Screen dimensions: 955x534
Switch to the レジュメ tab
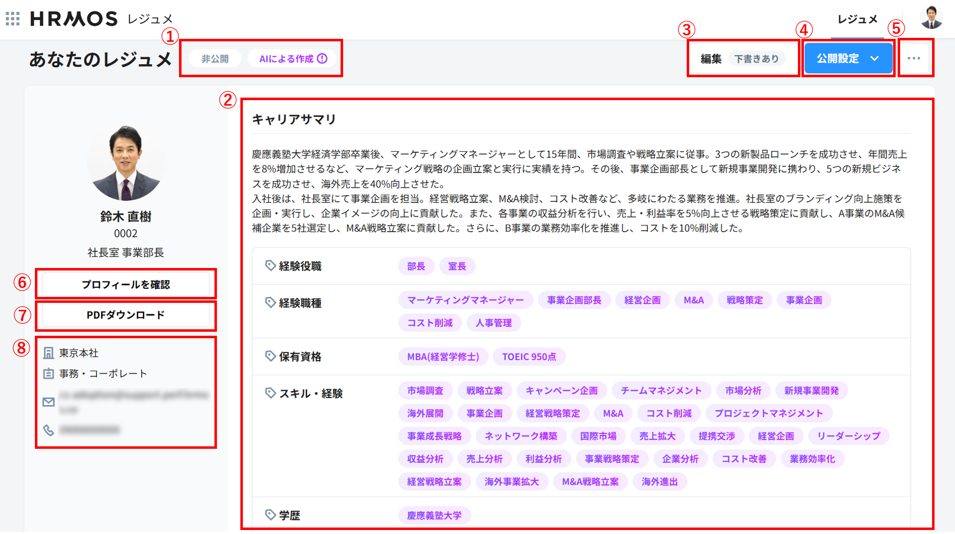pyautogui.click(x=857, y=19)
